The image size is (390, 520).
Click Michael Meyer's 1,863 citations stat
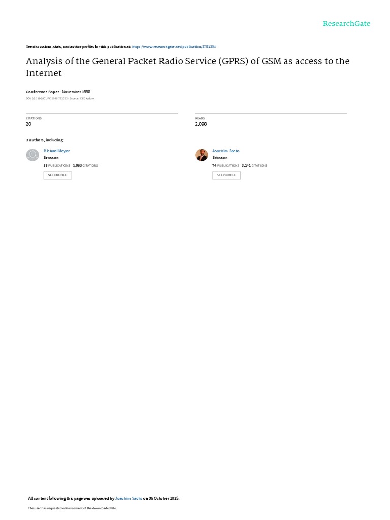[x=85, y=165]
